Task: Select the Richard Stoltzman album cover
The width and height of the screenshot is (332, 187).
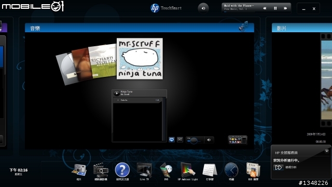Action: pos(103,61)
